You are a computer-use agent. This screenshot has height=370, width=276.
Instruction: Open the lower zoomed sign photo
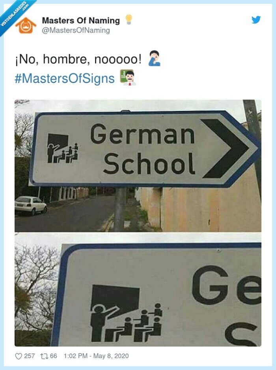click(x=138, y=290)
